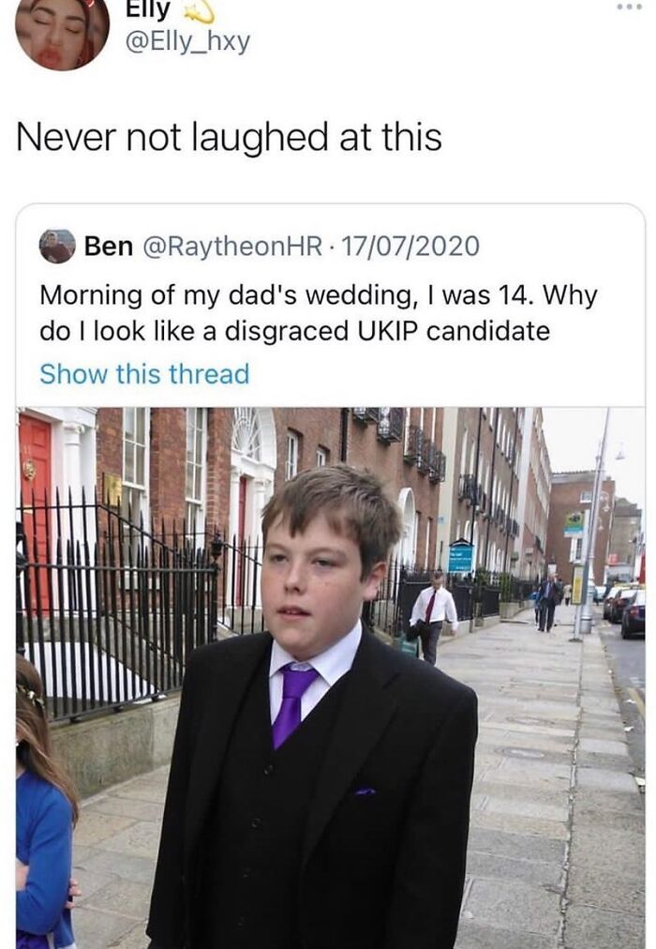This screenshot has width=656, height=949.
Task: Click the Ben display name
Action: (109, 247)
